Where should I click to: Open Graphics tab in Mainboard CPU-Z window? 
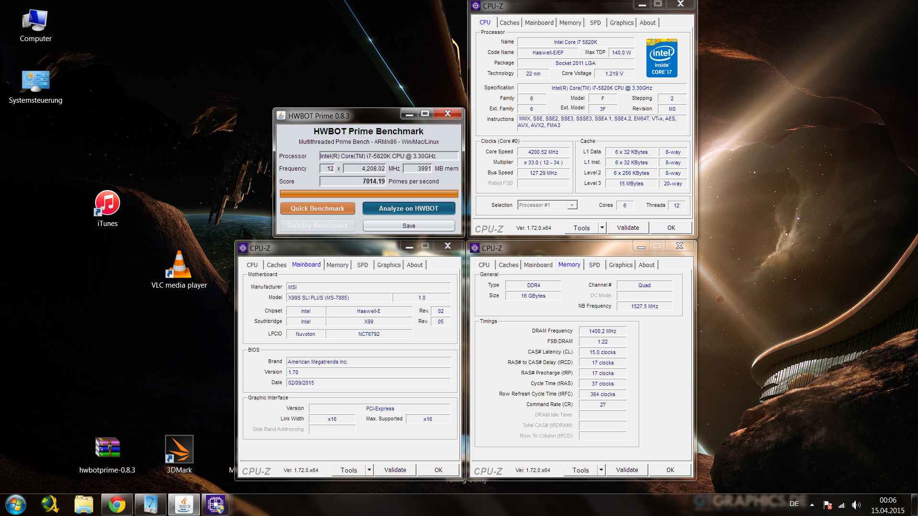click(389, 265)
